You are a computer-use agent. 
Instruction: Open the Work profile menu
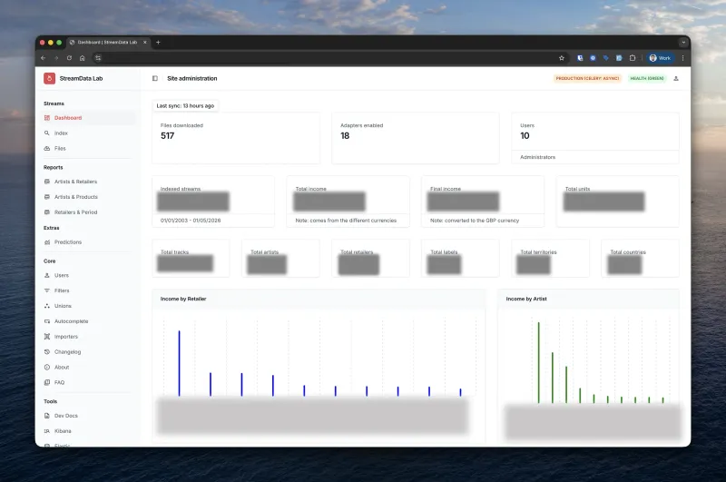click(660, 58)
